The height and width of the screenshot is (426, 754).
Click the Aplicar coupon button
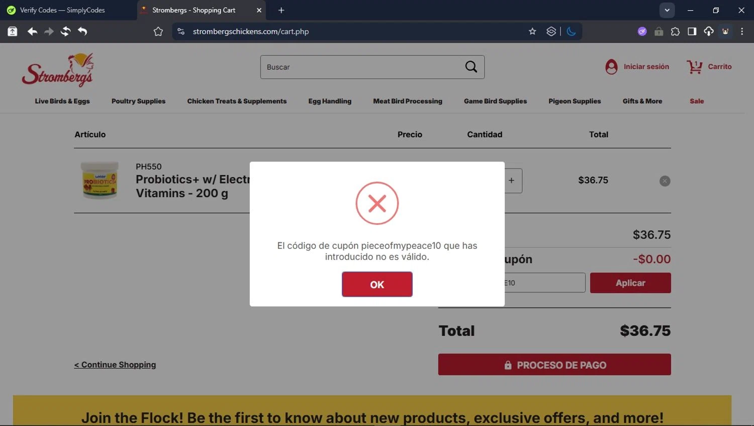coord(630,283)
